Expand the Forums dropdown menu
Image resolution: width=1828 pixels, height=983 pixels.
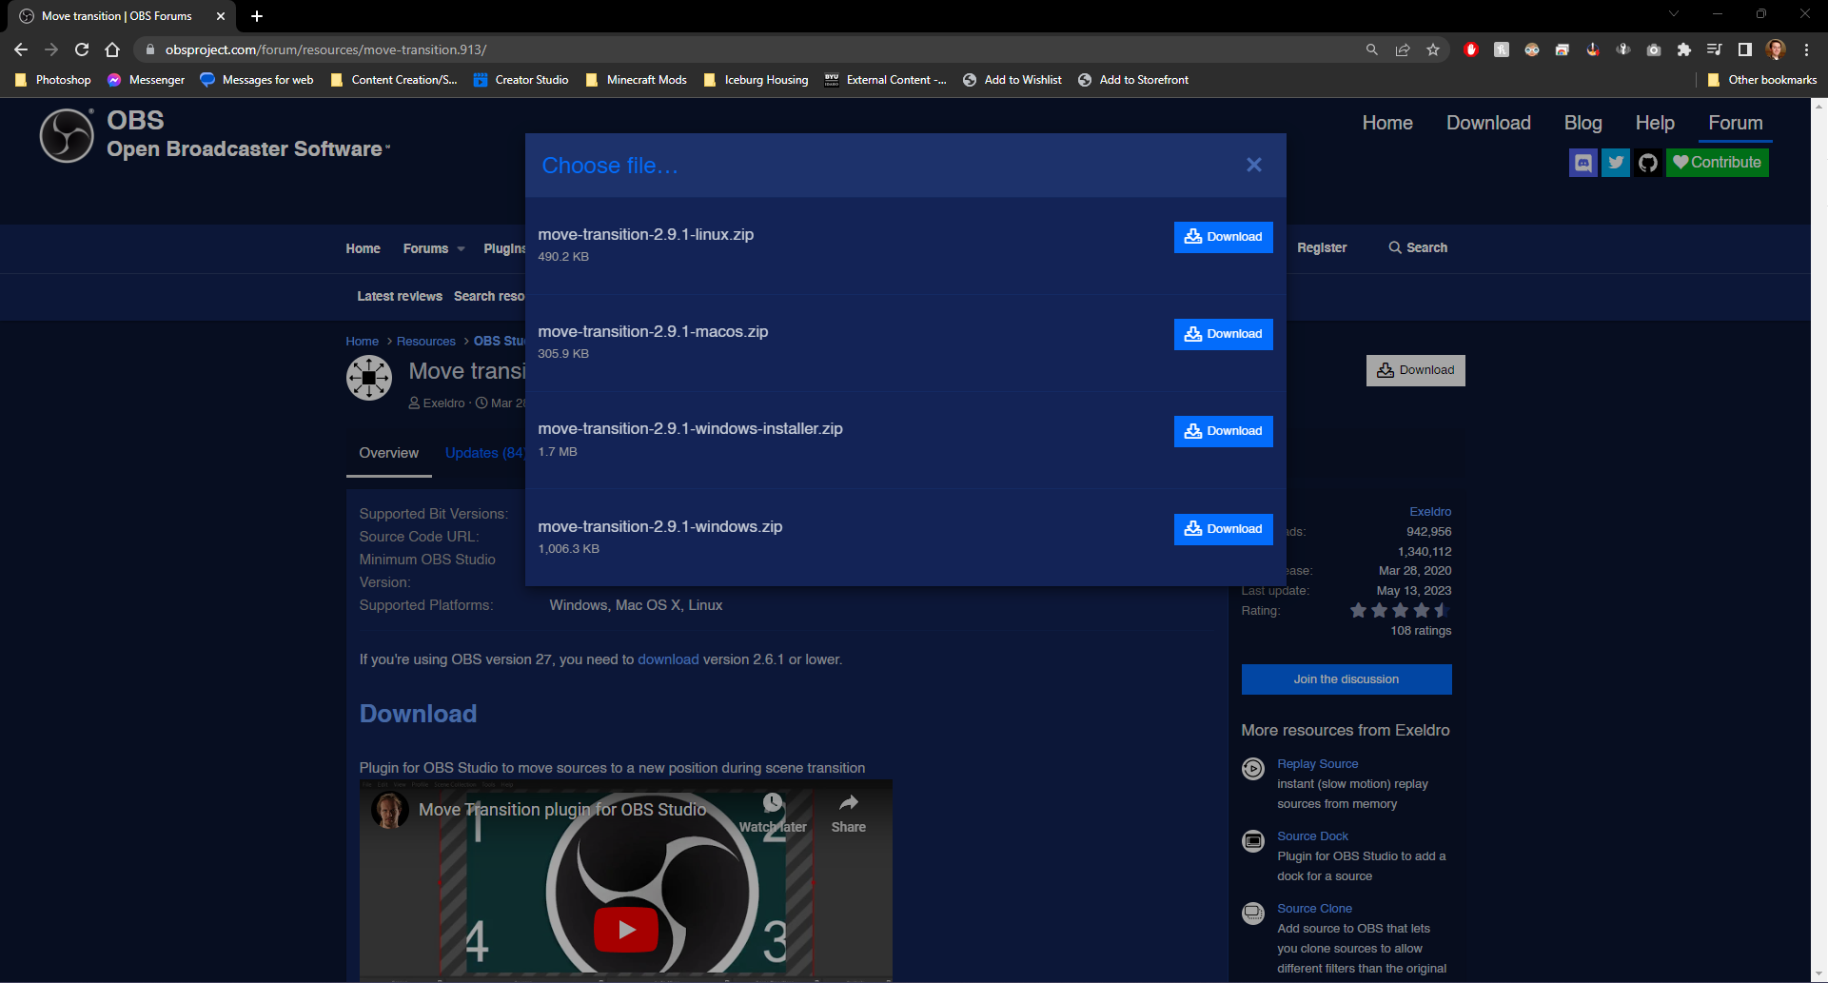pos(433,248)
